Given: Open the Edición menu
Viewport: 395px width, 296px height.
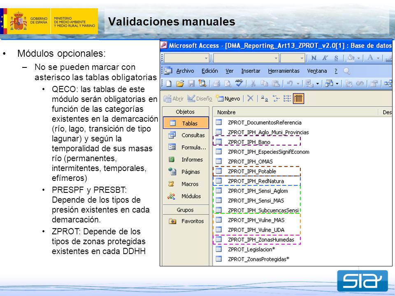Looking at the screenshot, I should [209, 71].
